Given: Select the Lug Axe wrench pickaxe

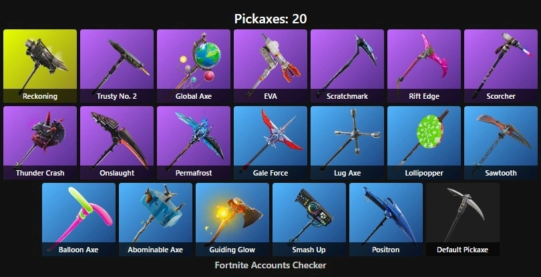Looking at the screenshot, I should 347,143.
